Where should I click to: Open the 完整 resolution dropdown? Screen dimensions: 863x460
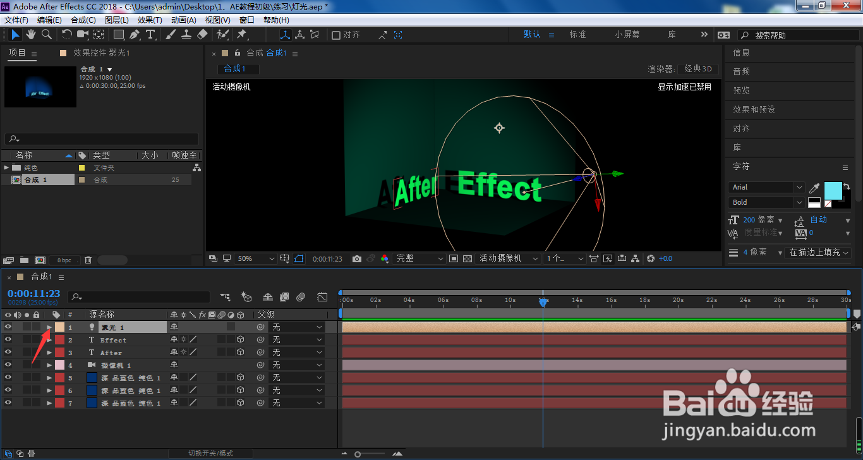pos(420,258)
